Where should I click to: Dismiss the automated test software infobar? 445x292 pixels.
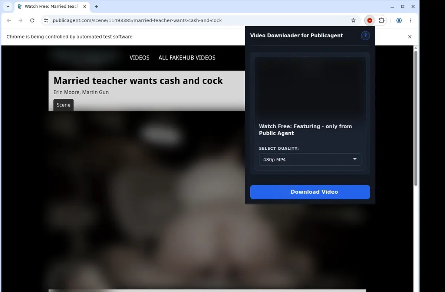[410, 37]
